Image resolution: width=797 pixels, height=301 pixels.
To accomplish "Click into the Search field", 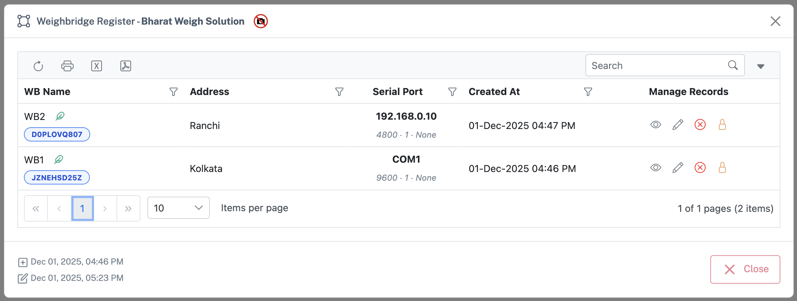I will coord(658,66).
